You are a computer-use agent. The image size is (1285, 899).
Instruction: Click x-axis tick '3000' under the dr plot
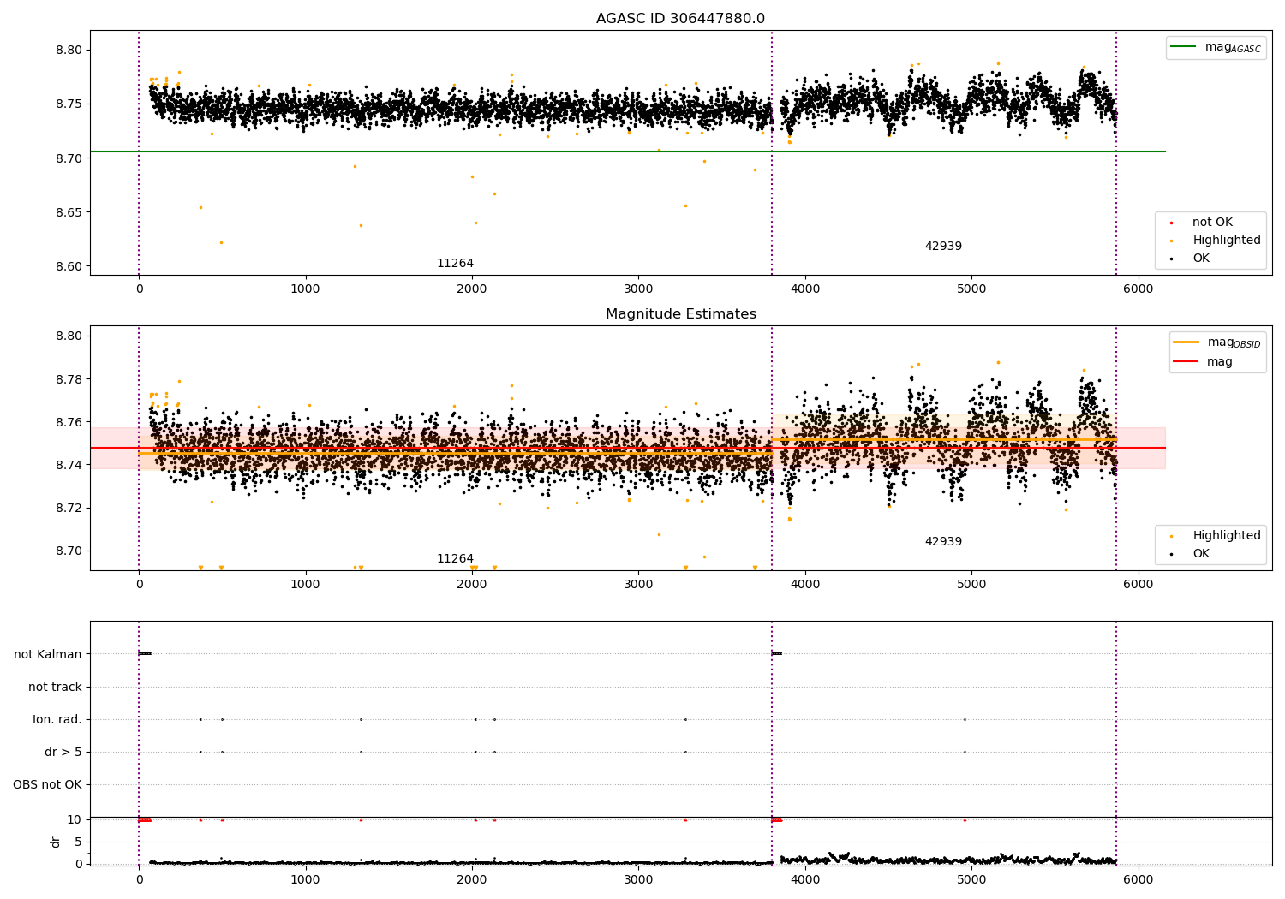(x=638, y=879)
